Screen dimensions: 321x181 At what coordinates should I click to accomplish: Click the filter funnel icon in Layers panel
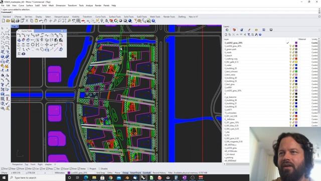(249, 35)
